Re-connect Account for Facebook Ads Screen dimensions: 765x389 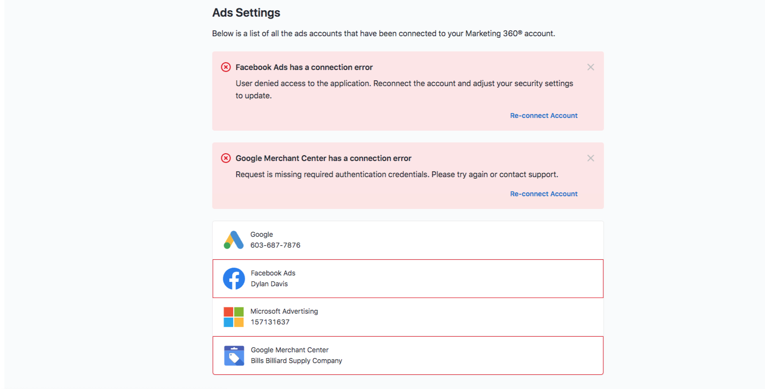coord(544,115)
